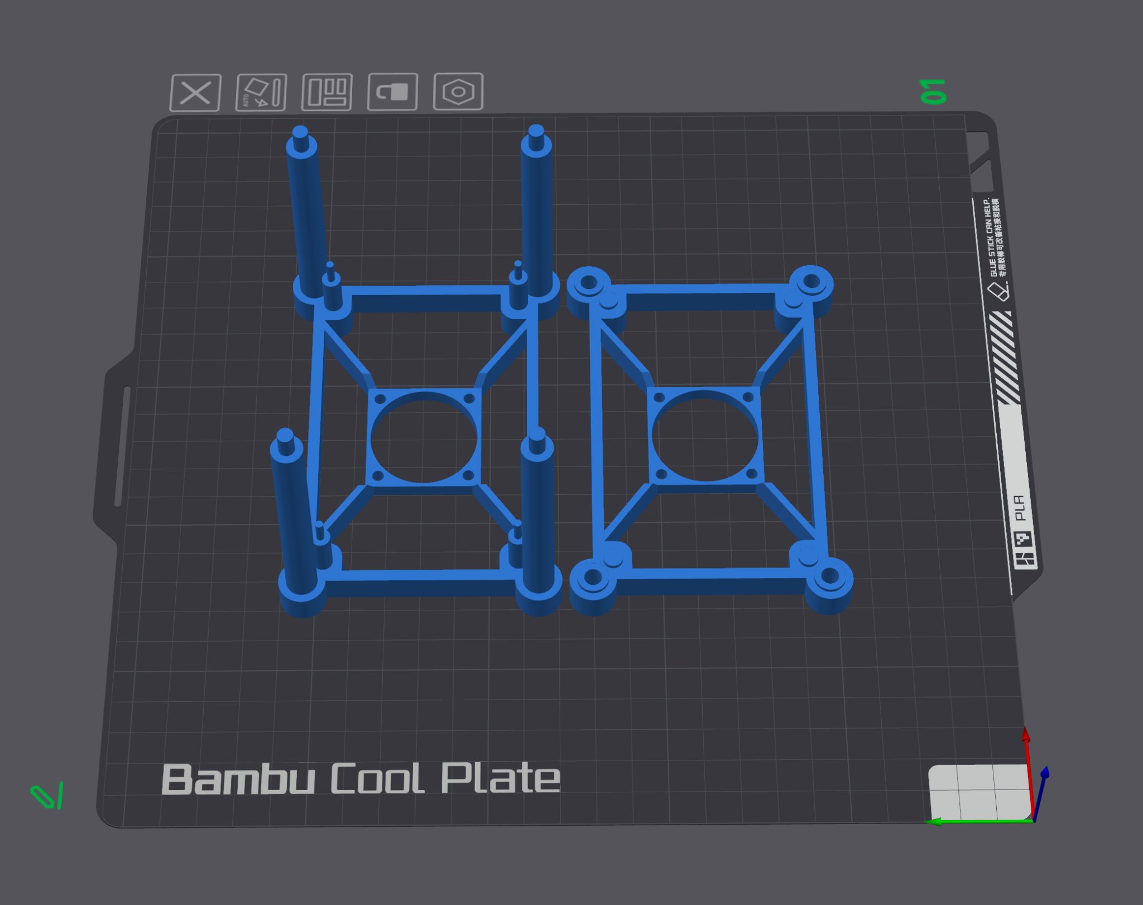This screenshot has height=905, width=1143.
Task: Click the PLA label on the plate
Action: 1020,507
